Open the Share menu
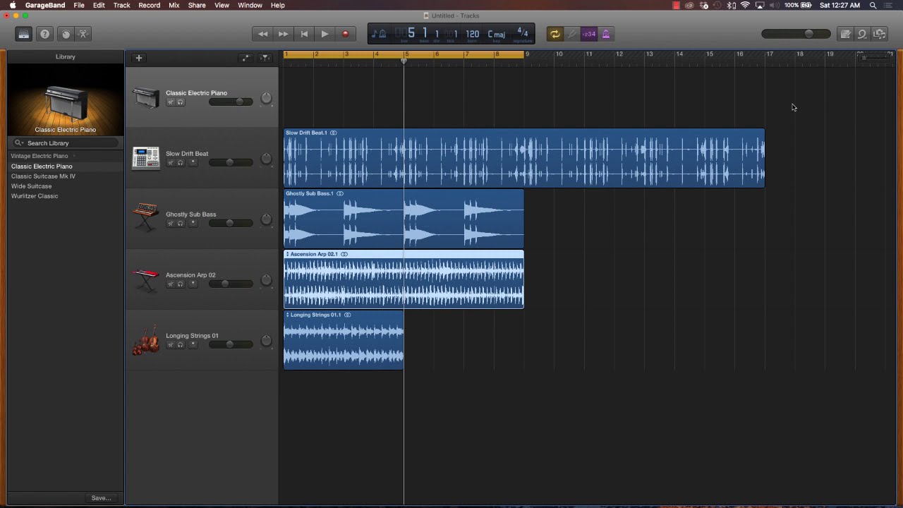Viewport: 903px width, 508px height. coord(197,5)
